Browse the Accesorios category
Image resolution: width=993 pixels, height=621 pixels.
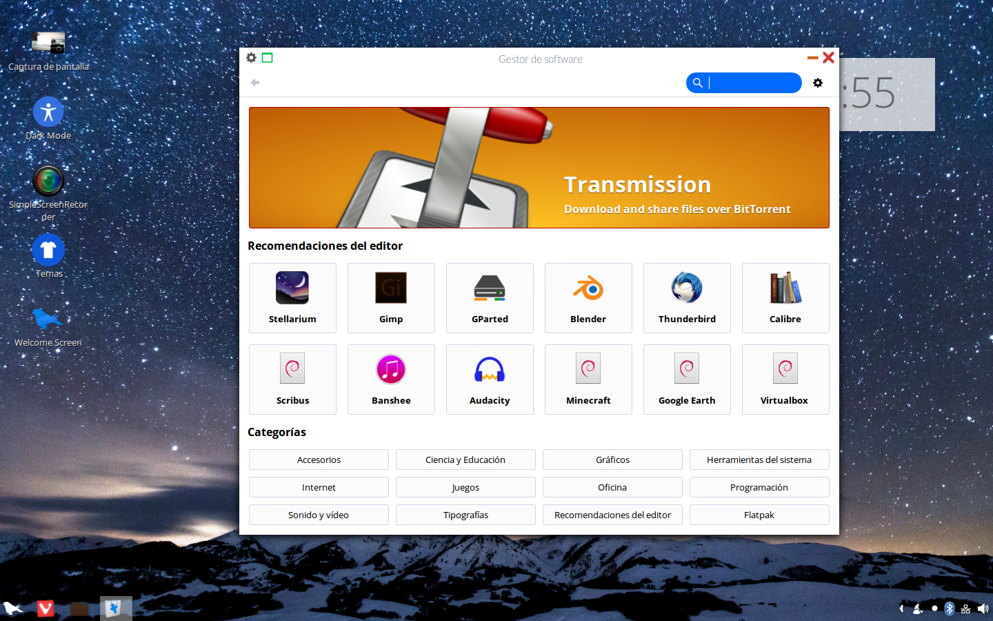point(319,460)
